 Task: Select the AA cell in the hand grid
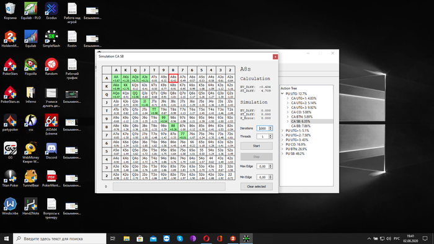117,78
